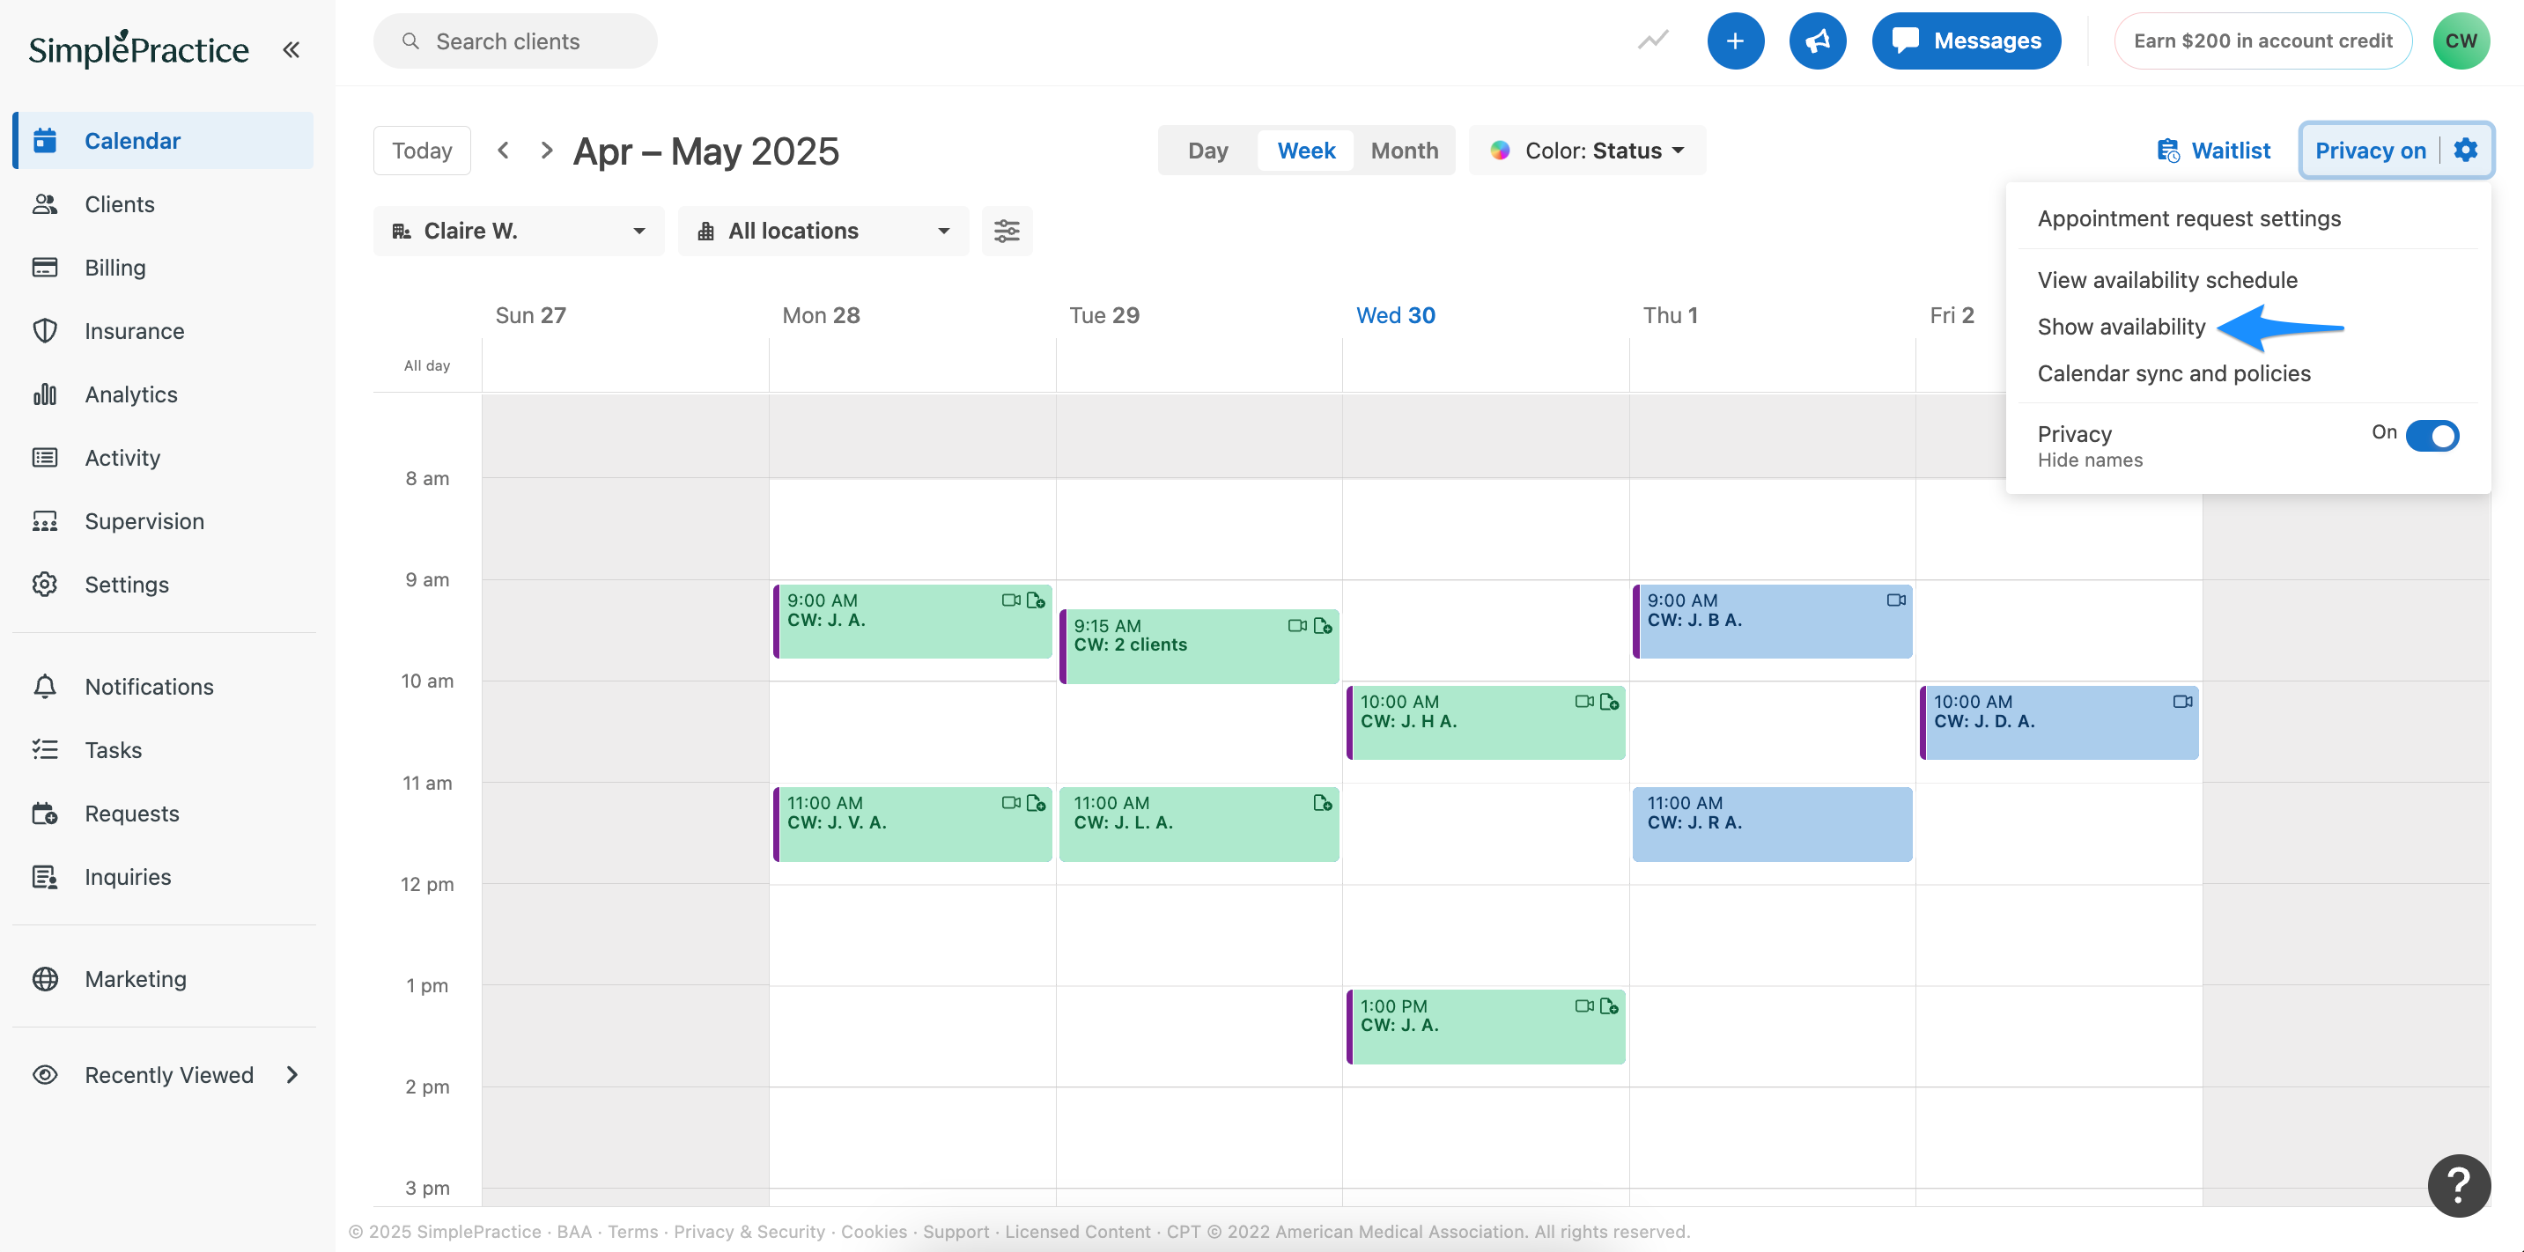Click the Today button

point(421,150)
